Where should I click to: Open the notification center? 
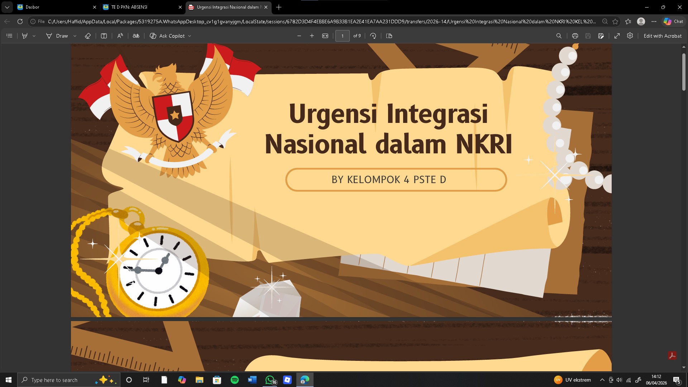[x=677, y=380]
